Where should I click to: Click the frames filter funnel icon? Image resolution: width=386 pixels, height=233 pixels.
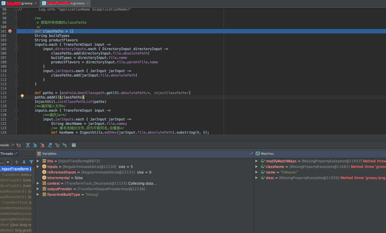point(31,162)
